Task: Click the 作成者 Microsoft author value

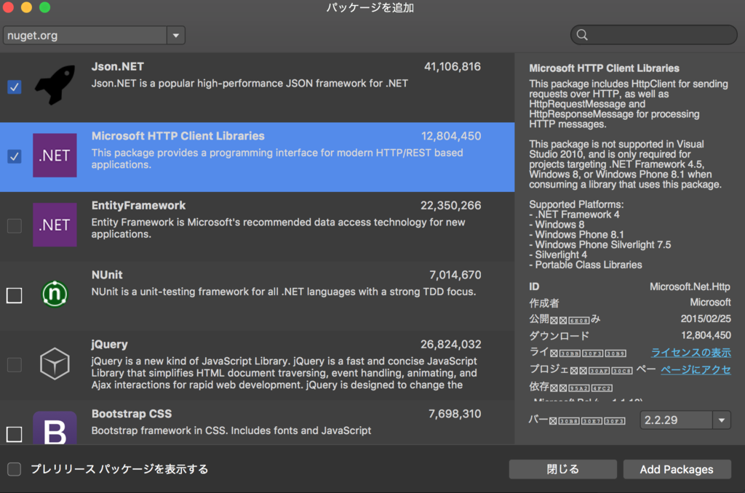Action: tap(710, 302)
